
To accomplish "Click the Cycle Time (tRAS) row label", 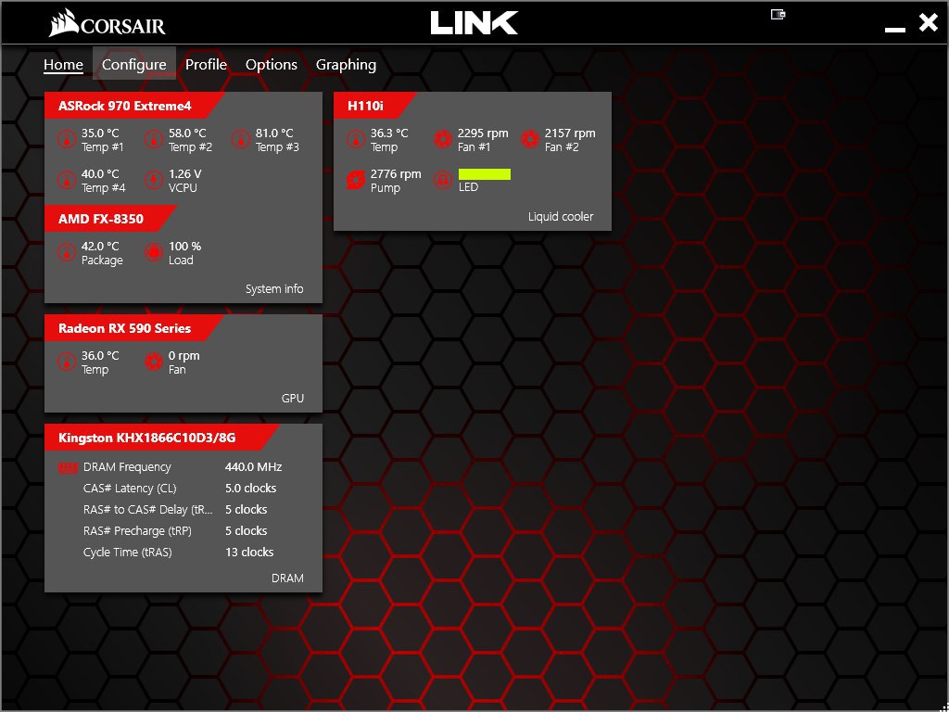I will [x=128, y=553].
